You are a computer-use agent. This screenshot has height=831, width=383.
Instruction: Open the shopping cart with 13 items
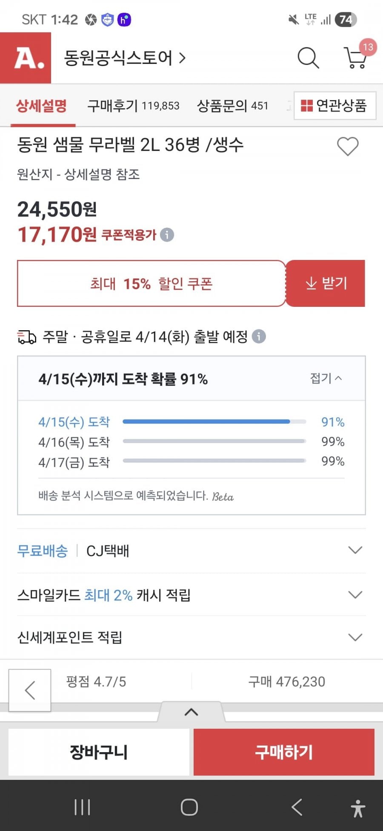click(357, 58)
